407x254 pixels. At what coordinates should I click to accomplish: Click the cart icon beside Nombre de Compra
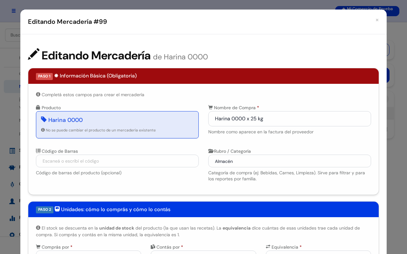(210, 107)
